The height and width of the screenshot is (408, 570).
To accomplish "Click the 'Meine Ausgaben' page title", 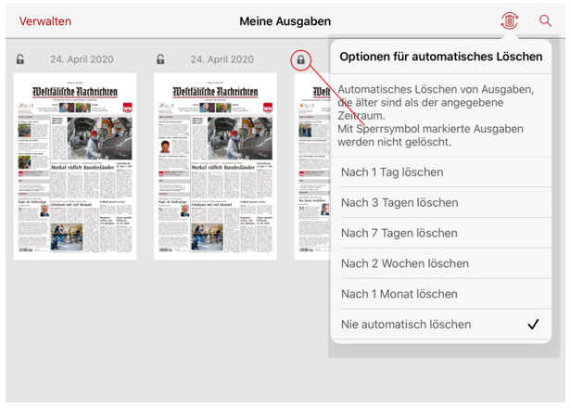I will [x=285, y=21].
